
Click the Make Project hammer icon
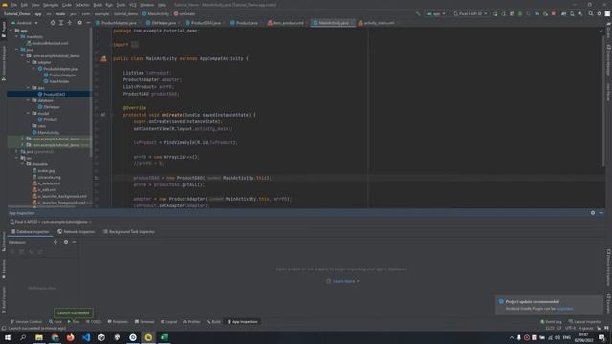pyautogui.click(x=418, y=13)
